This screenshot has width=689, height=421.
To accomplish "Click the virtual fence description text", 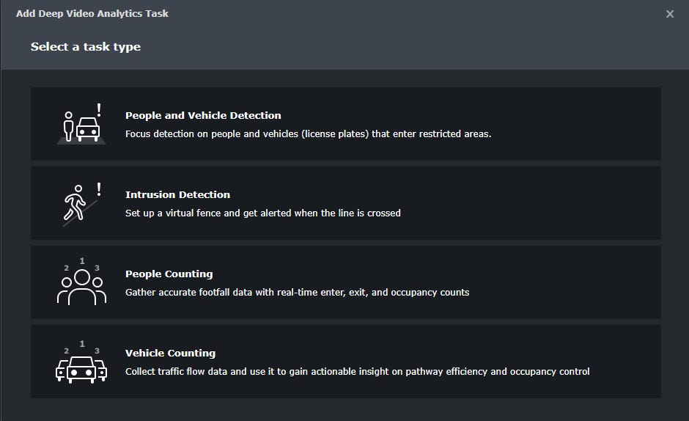I will [262, 213].
